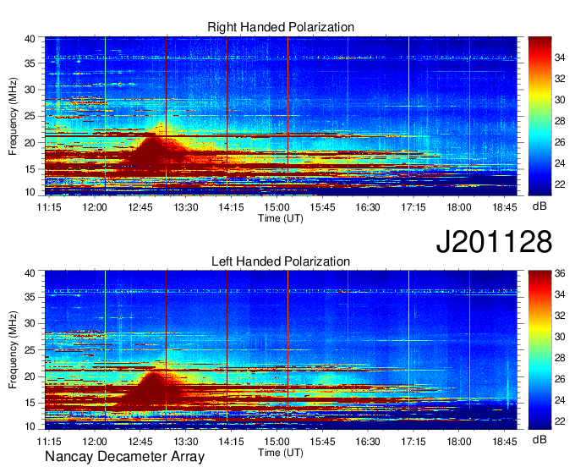Viewport: 575px width, 467px height.
Task: Click 30 value on right-handed colorbar
Action: pyautogui.click(x=560, y=100)
